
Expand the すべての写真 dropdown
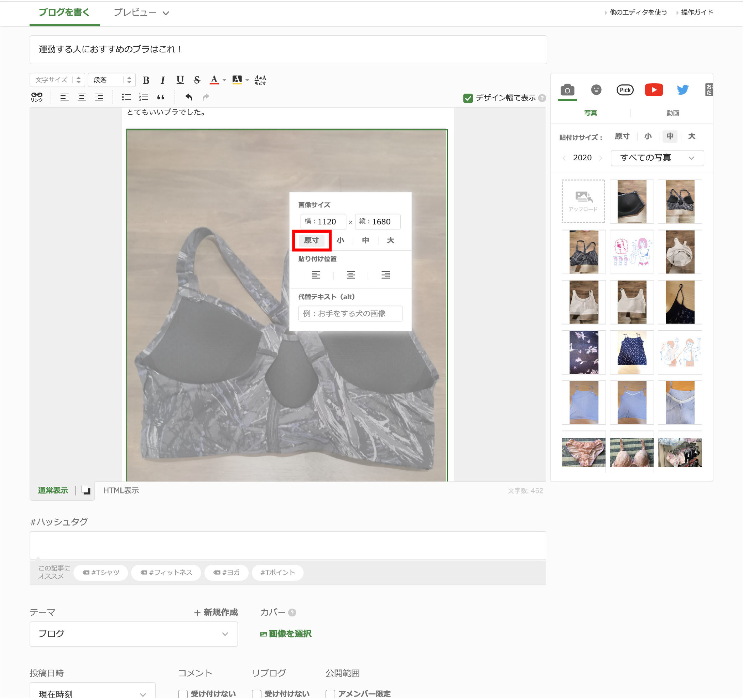[657, 158]
